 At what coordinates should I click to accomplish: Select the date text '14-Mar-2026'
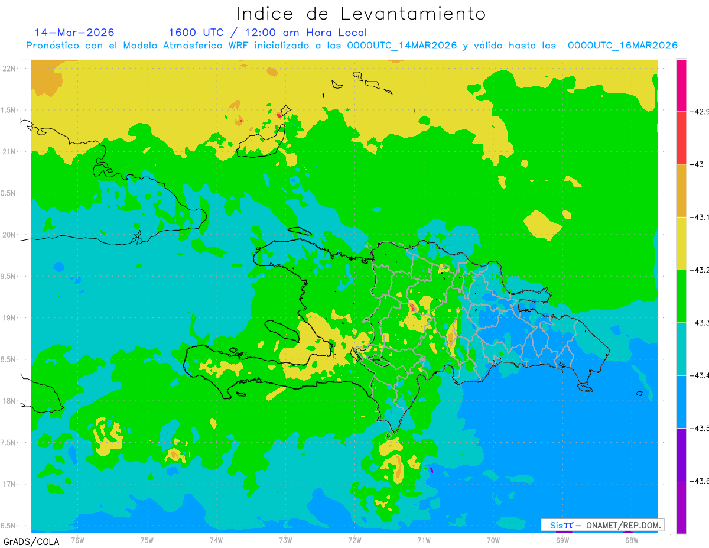coord(74,33)
